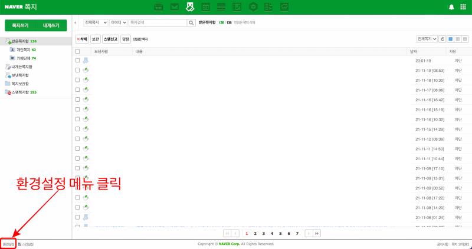Open the household ledger chart icon
This screenshot has width=472, height=249.
[x=284, y=7]
